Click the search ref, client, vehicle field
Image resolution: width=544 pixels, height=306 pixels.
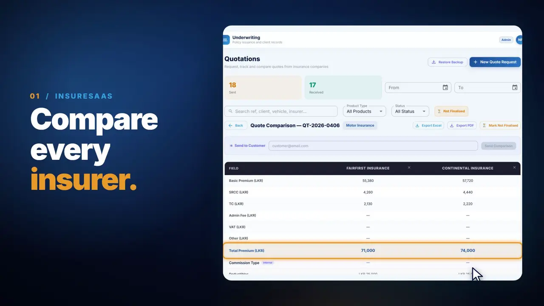(x=281, y=111)
